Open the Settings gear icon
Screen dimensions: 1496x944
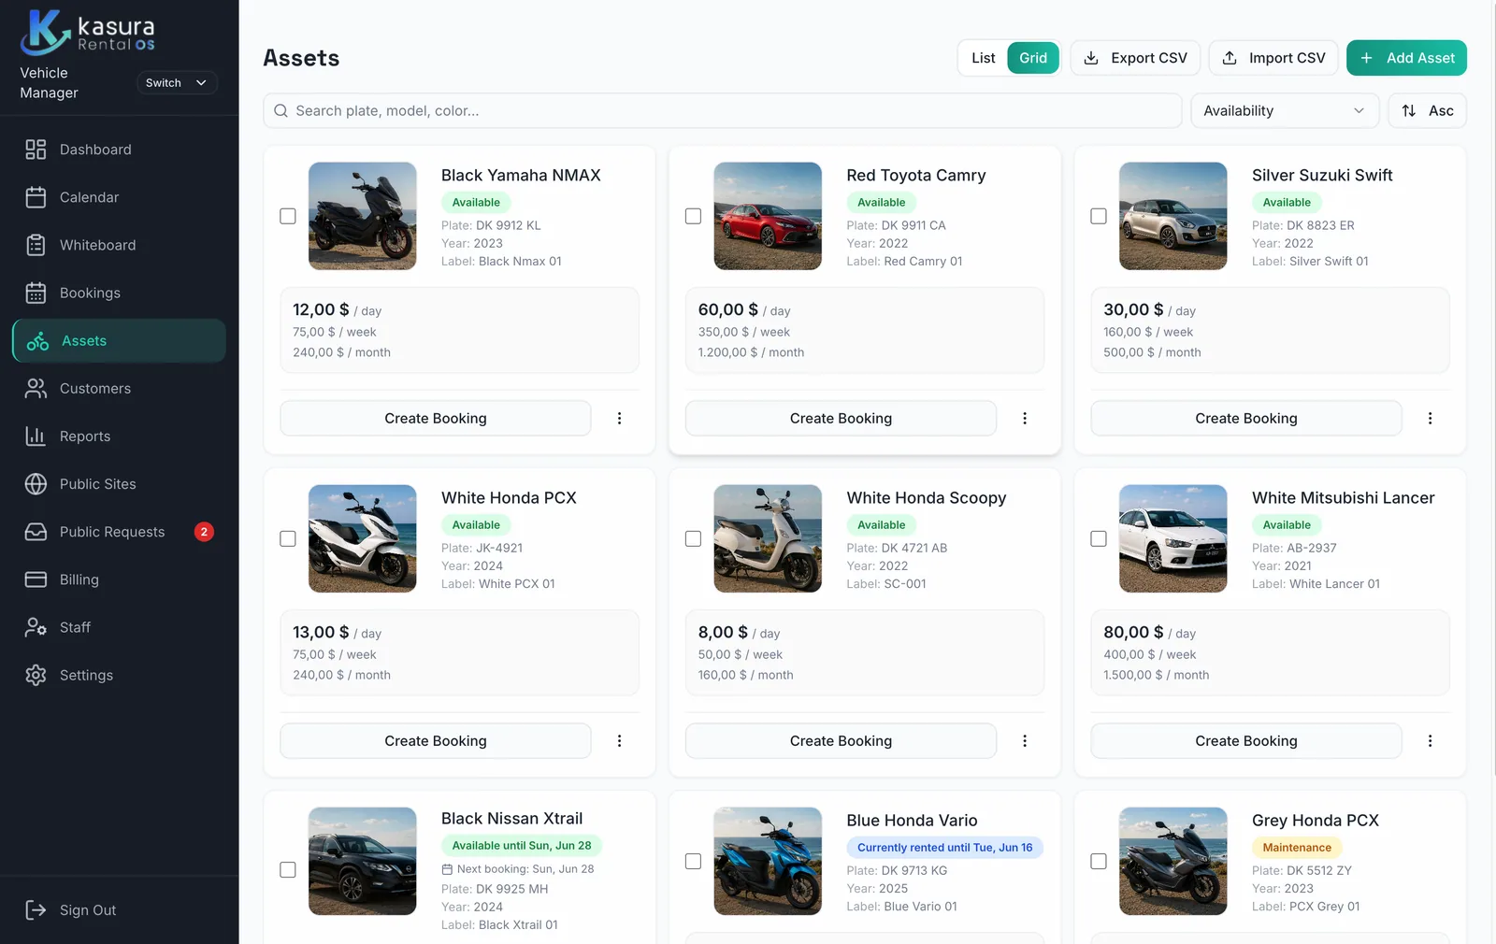(36, 675)
